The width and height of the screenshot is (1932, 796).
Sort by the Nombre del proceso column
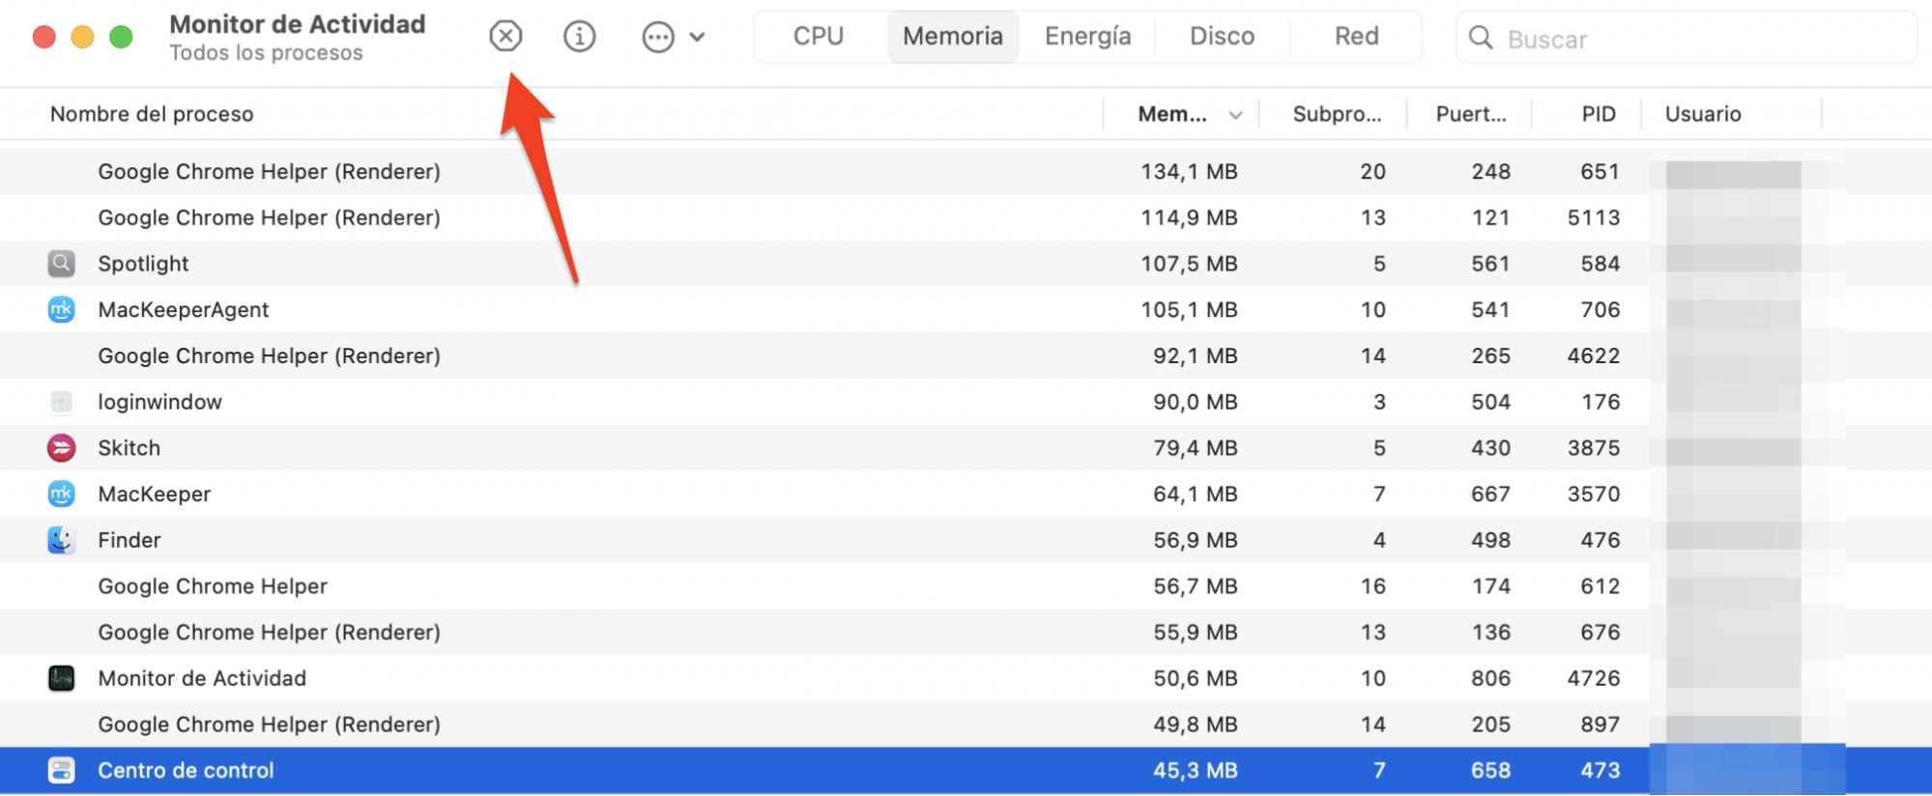click(x=152, y=114)
